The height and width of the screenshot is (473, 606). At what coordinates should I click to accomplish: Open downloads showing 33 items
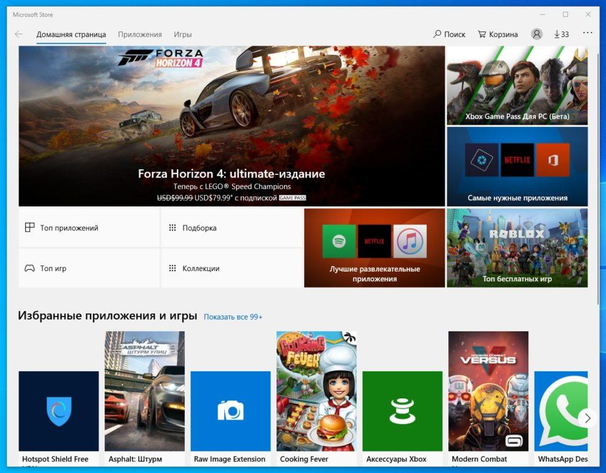561,34
